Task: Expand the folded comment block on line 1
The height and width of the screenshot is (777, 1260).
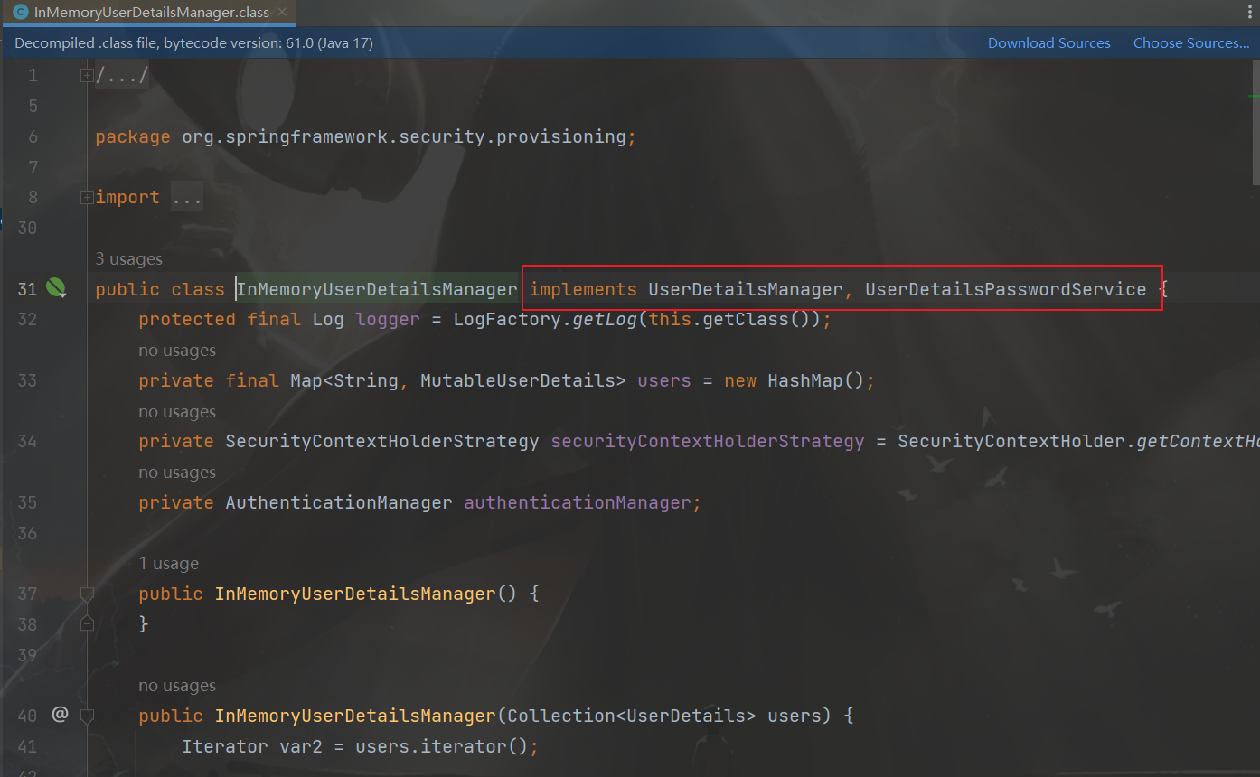Action: click(87, 76)
